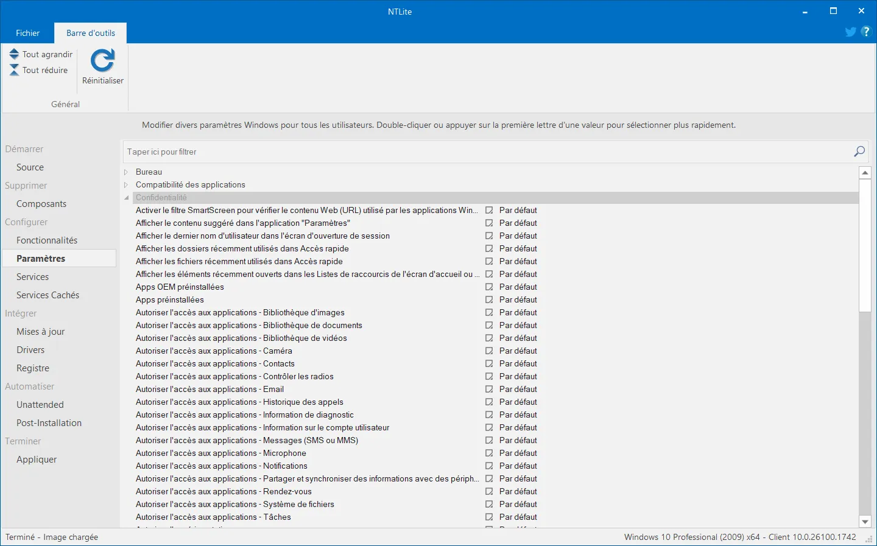Click 'Par défaut' value for Tâches row
Viewport: 877px width, 546px height.
[x=518, y=517]
